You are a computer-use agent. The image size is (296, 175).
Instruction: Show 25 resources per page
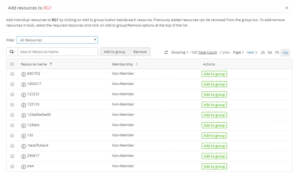263,53
